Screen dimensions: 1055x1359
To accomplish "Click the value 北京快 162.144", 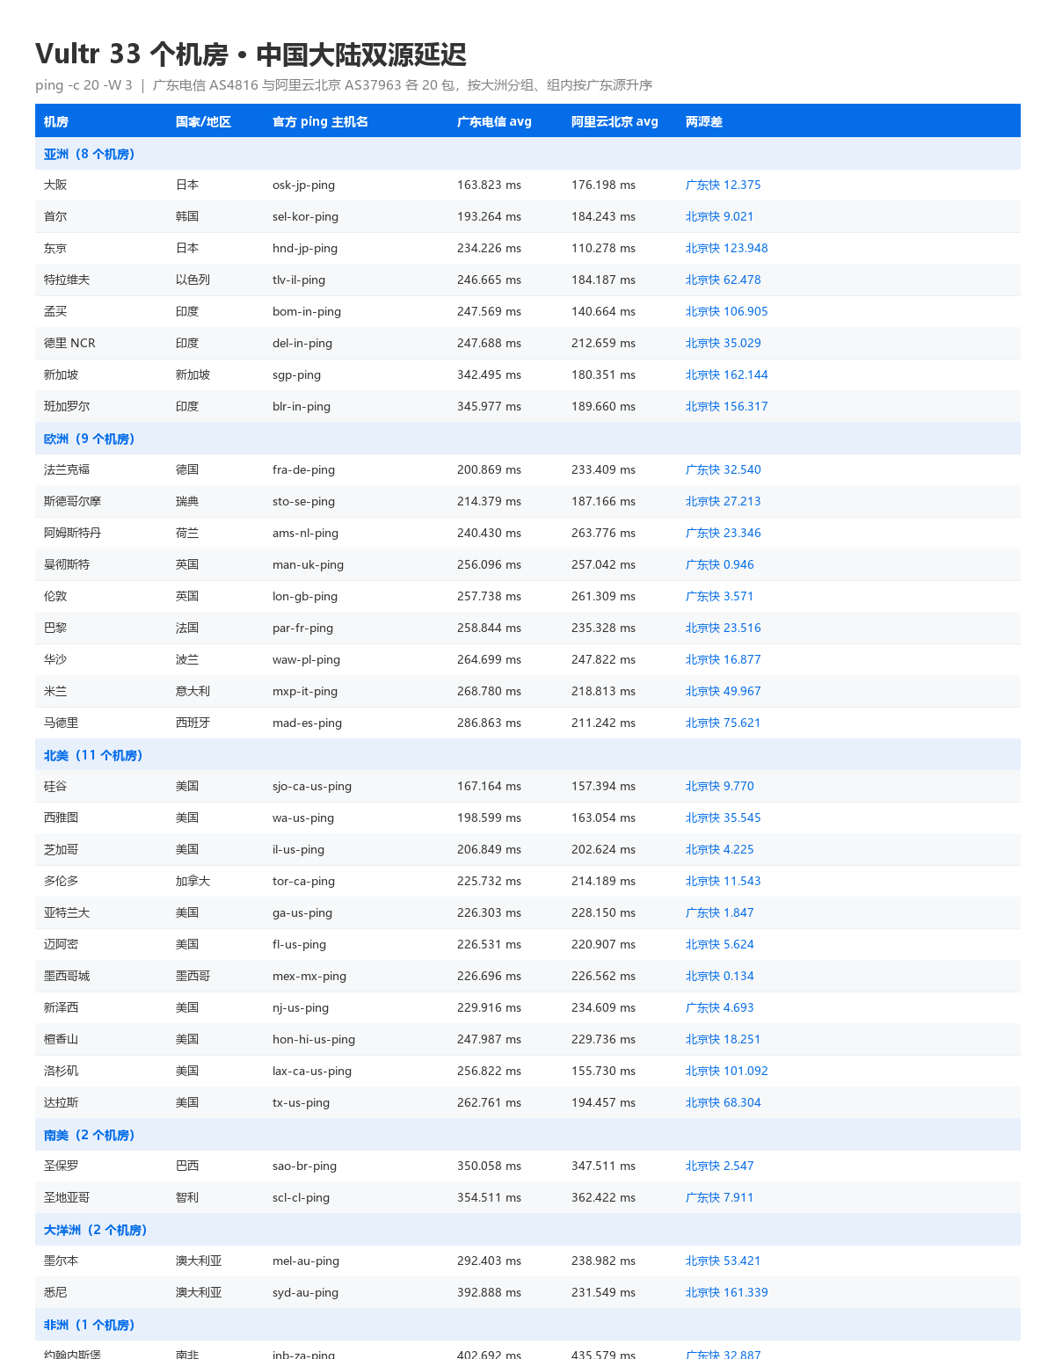I will point(726,375).
